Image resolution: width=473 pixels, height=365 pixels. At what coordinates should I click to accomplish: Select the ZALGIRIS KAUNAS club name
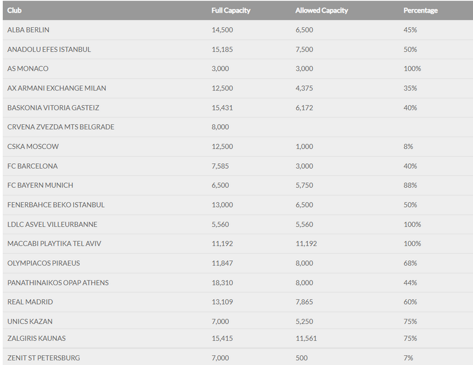(37, 338)
